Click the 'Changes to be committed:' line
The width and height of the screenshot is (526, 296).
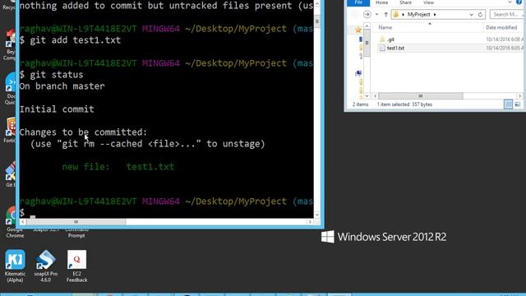coord(83,132)
